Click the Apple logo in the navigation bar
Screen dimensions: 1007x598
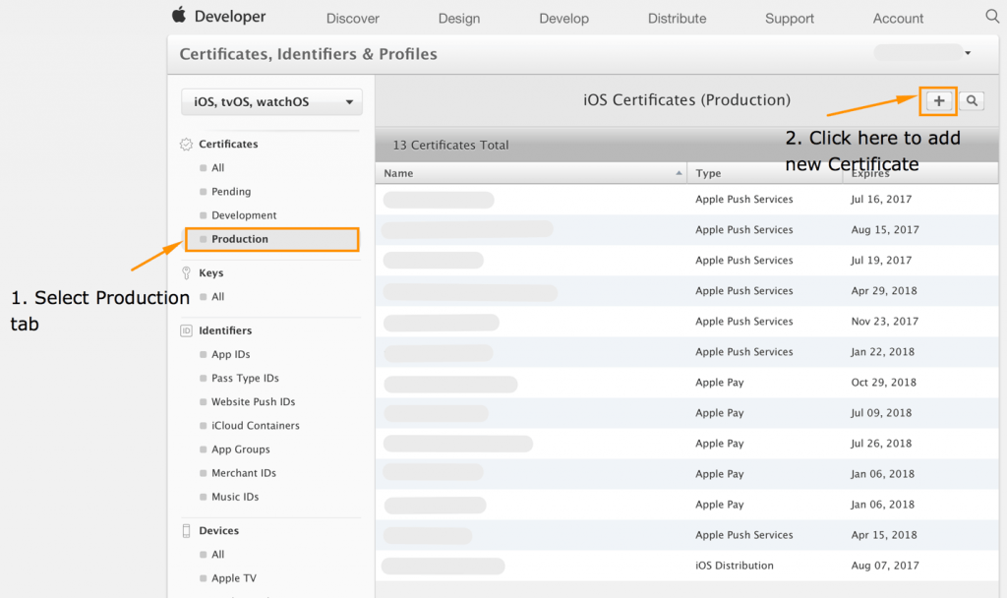click(x=177, y=16)
